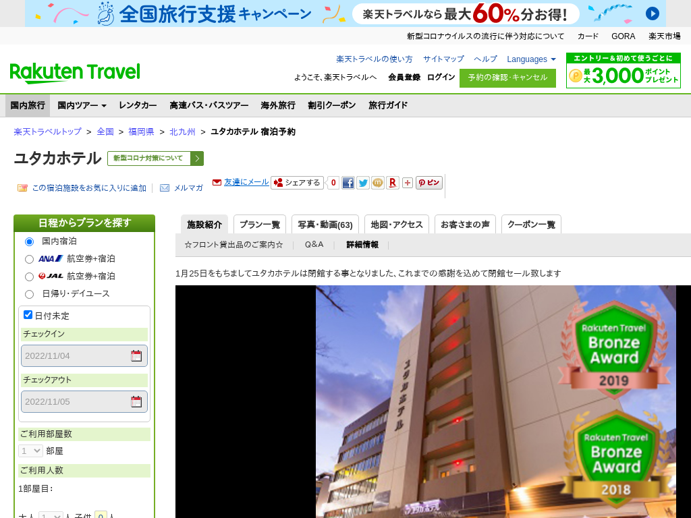
Task: Click the favorites folder icon
Action: pyautogui.click(x=22, y=188)
